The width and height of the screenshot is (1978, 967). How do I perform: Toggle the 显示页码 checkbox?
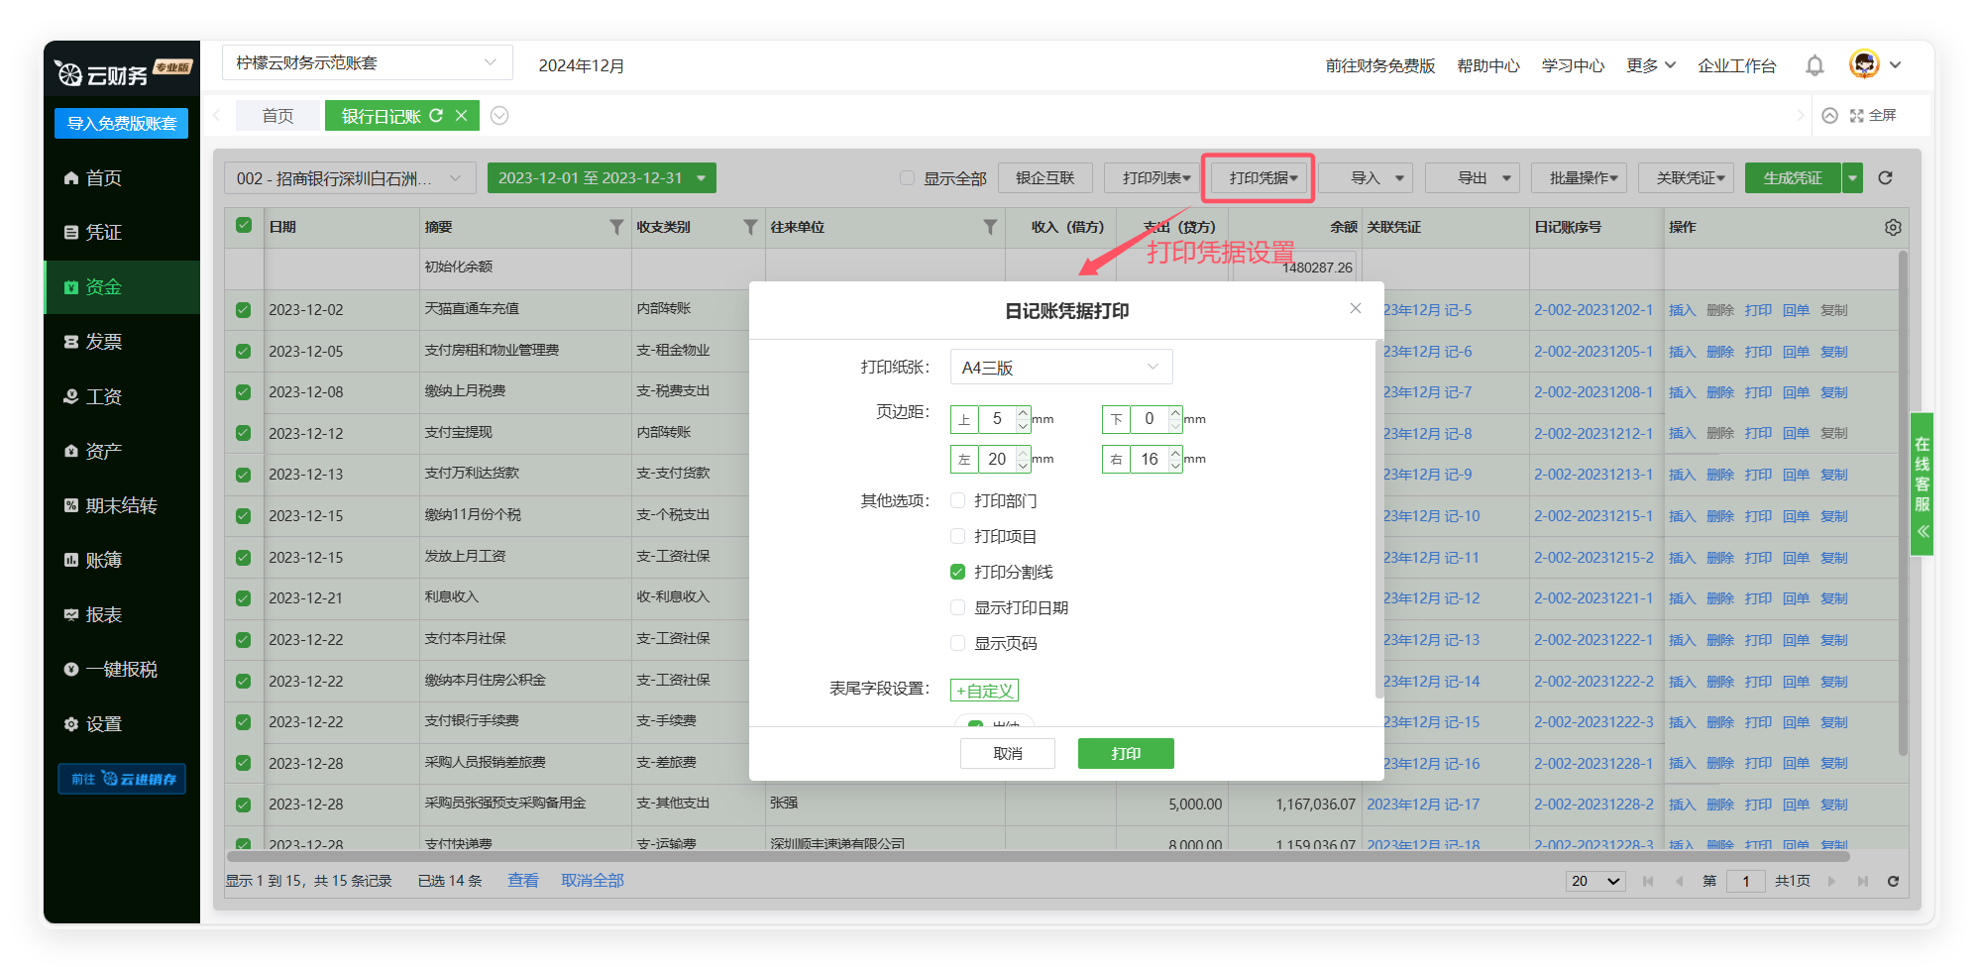958,644
